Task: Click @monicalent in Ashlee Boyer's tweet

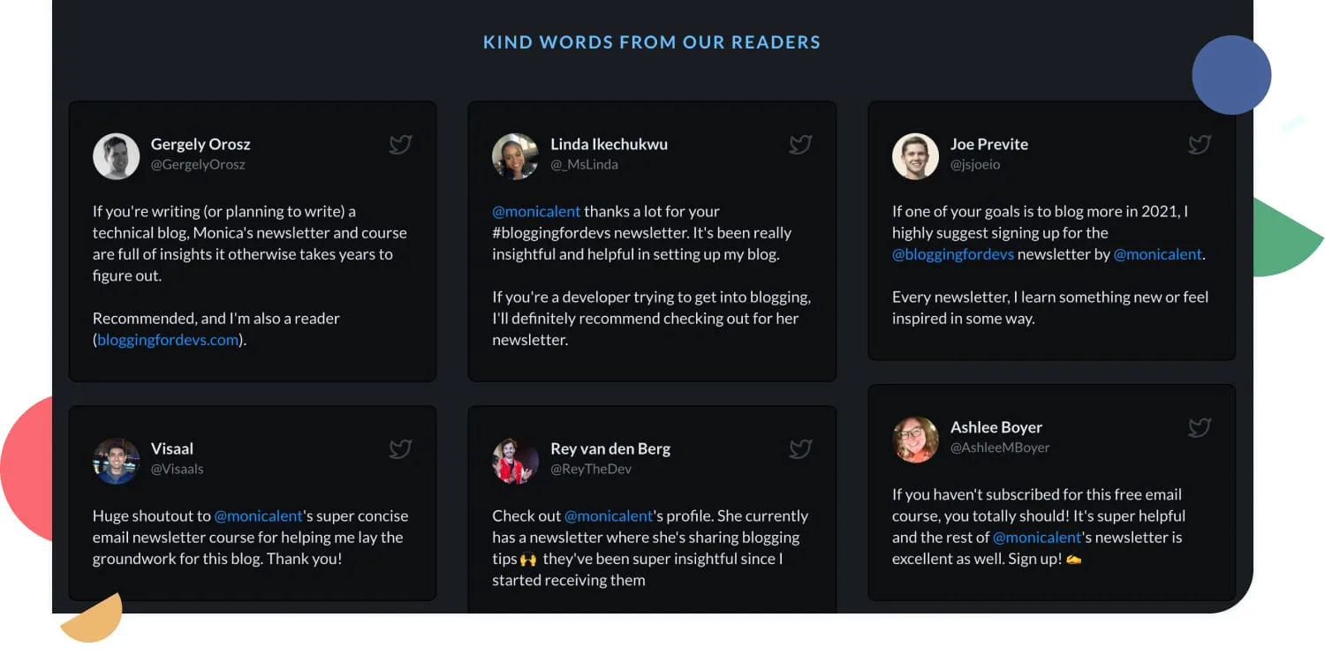Action: (1038, 537)
